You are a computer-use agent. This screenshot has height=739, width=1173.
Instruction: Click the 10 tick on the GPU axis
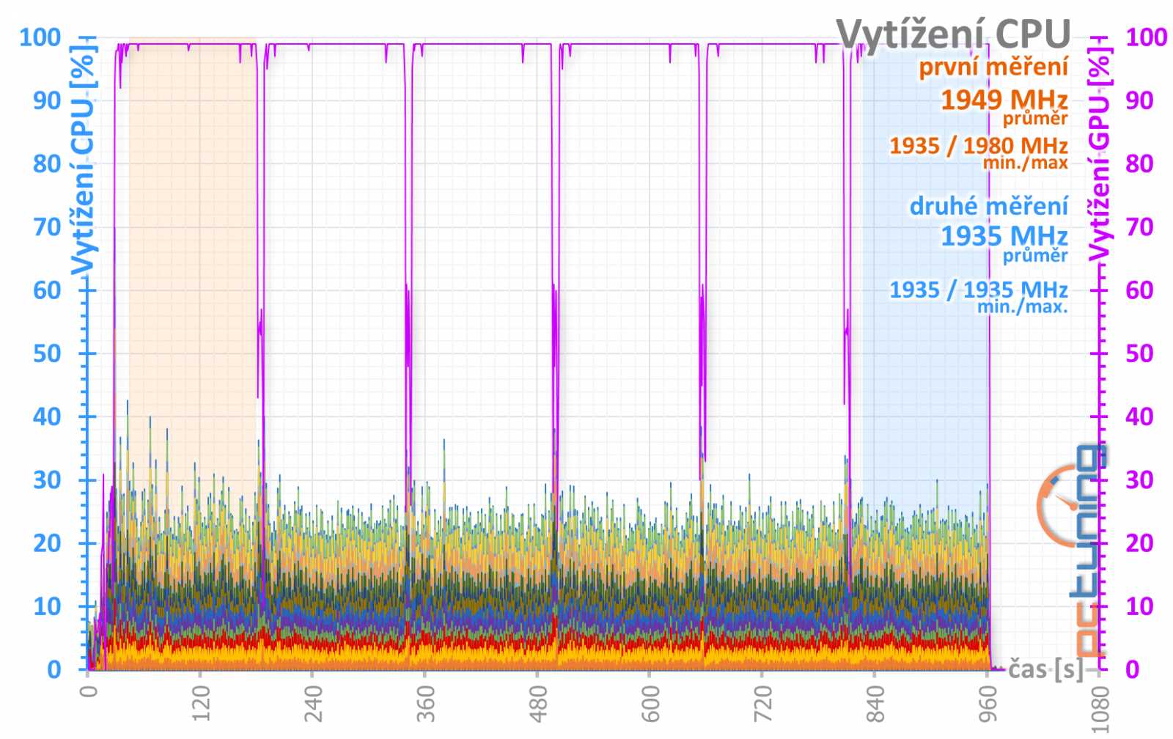[1139, 606]
